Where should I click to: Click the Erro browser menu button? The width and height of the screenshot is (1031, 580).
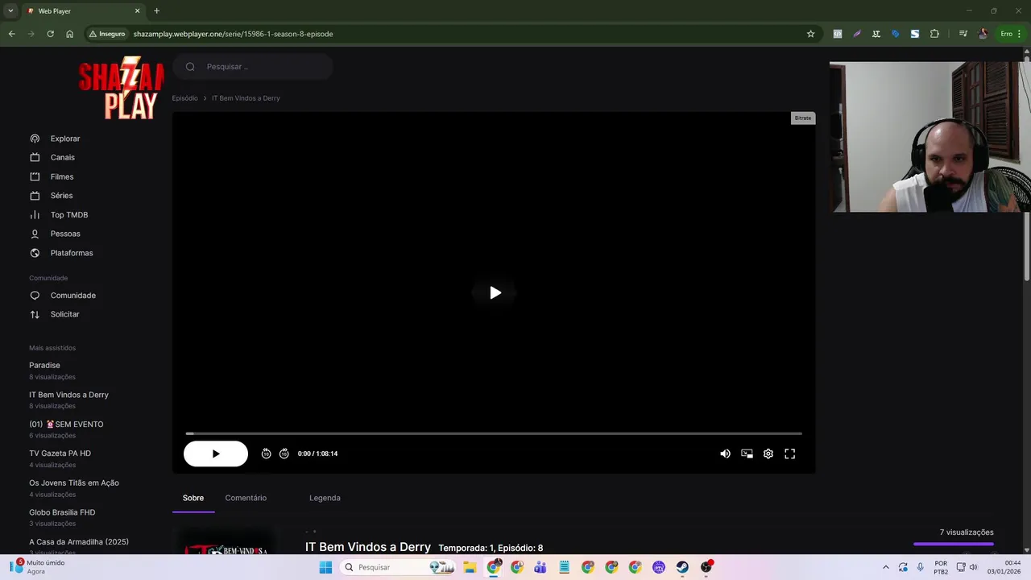(x=1010, y=34)
